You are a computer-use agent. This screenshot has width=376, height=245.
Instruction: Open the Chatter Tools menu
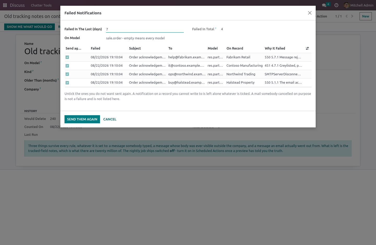(41, 5)
